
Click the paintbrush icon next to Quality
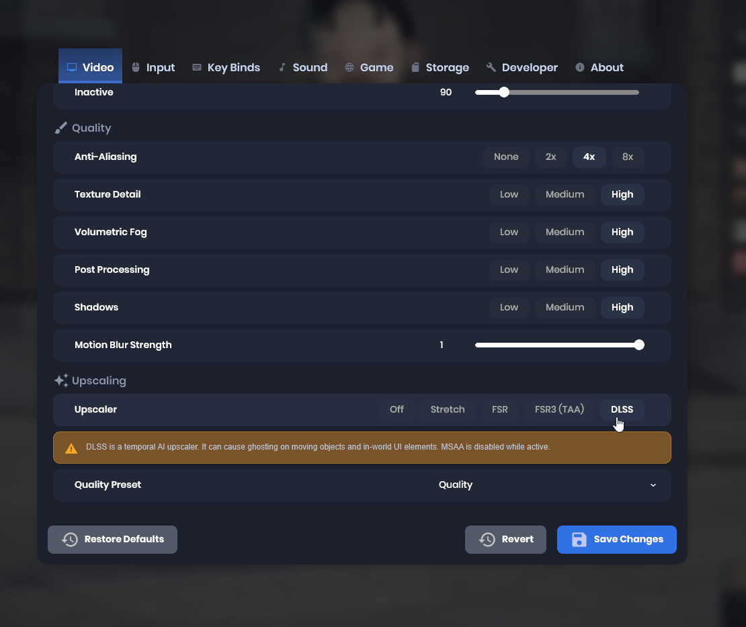click(61, 128)
